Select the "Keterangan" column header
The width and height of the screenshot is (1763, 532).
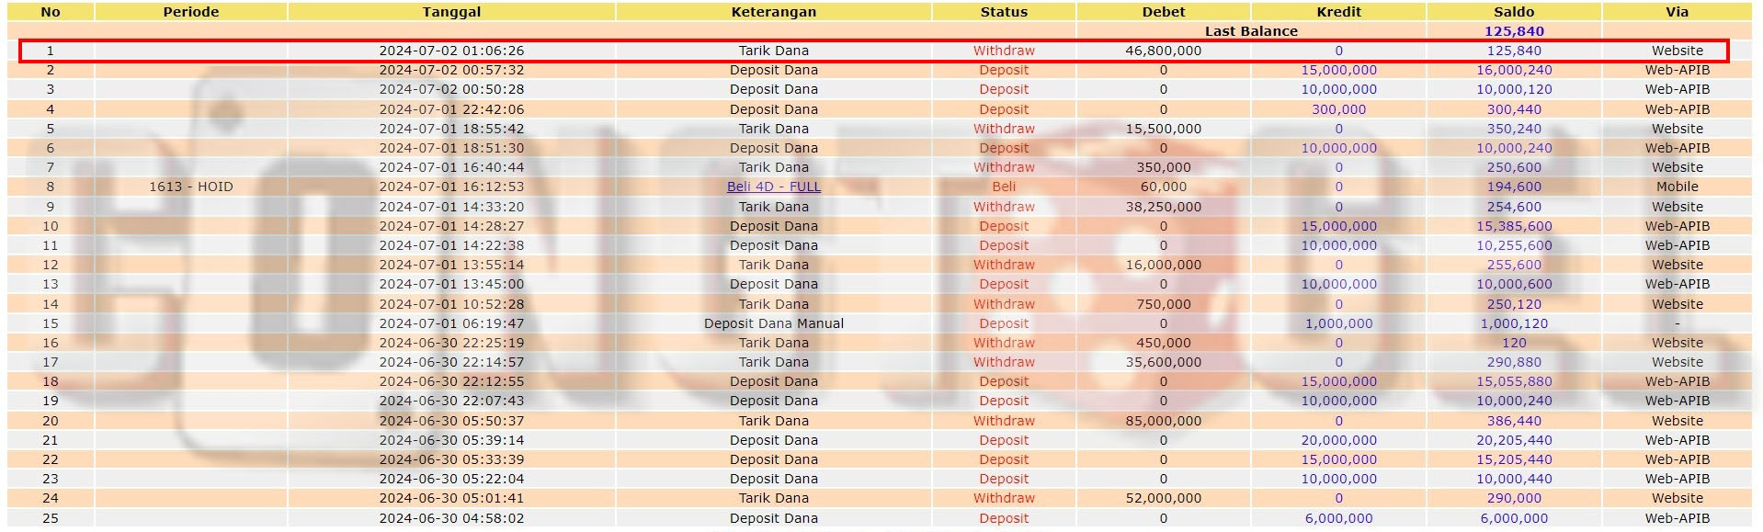coord(773,12)
